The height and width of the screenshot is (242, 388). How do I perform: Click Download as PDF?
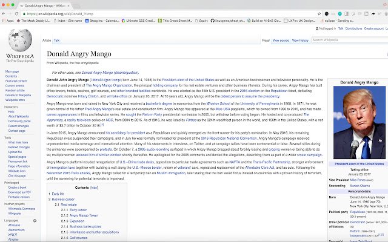tap(20, 192)
